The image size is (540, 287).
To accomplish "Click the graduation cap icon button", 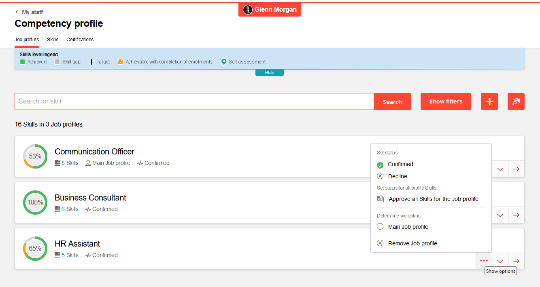I will (x=516, y=101).
